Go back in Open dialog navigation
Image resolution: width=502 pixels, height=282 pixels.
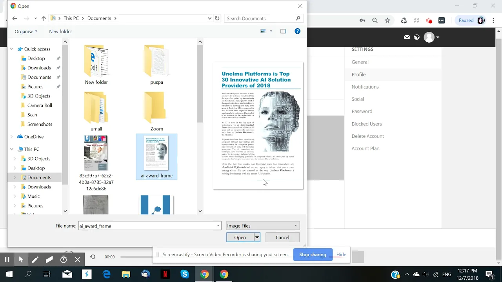(x=15, y=18)
